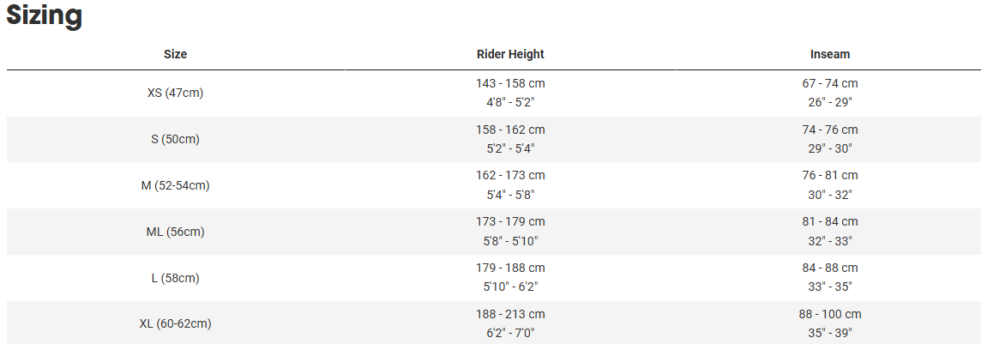Click the Inseam column header

tap(830, 54)
